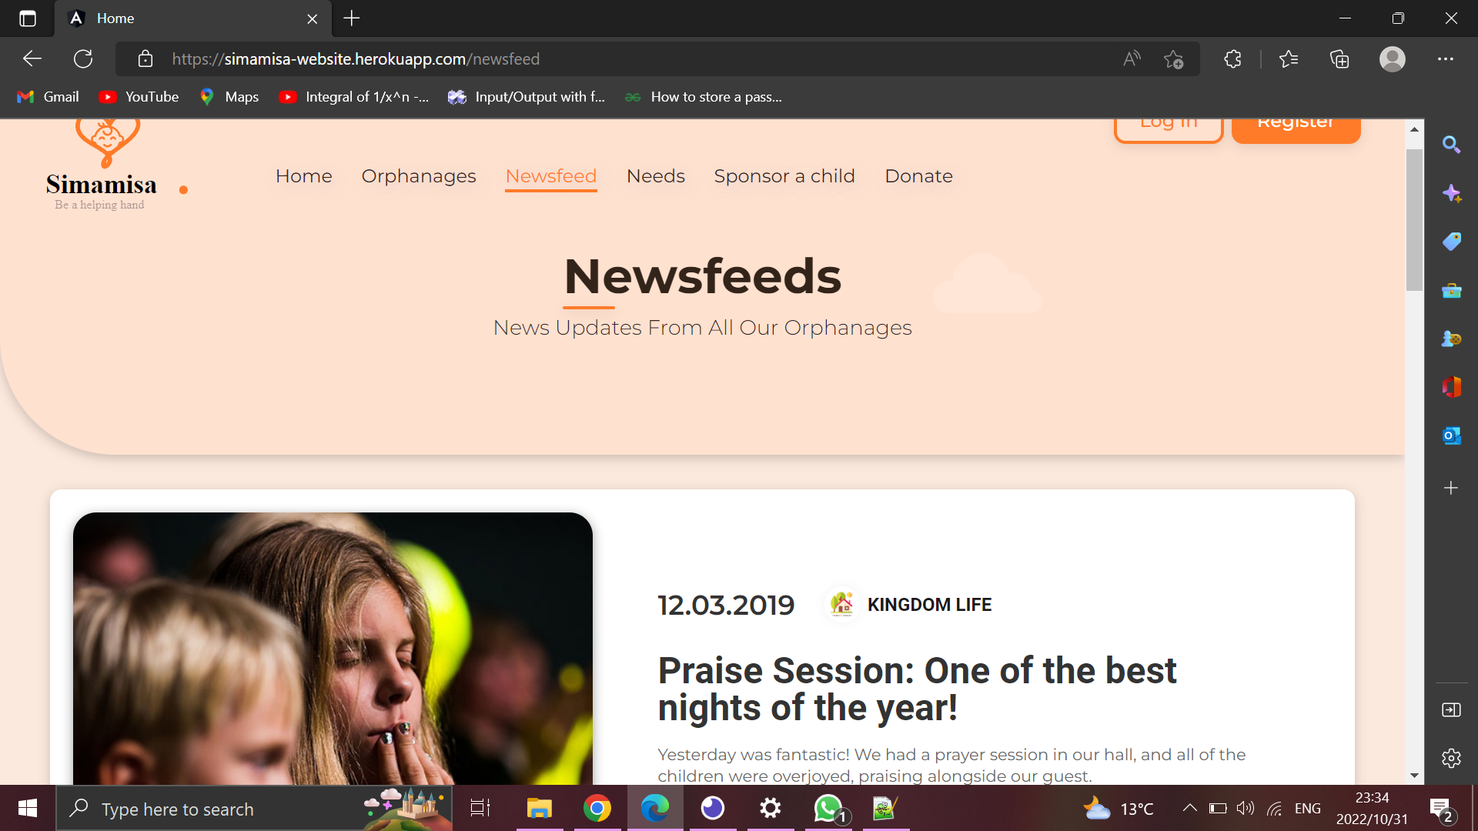
Task: Click the page vertical scrollbar thumb
Action: tap(1414, 219)
